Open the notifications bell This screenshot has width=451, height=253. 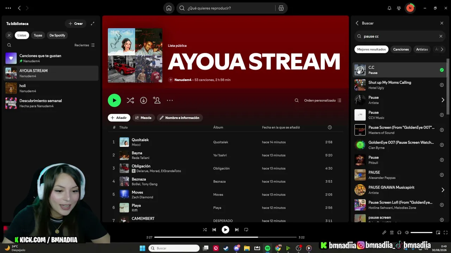[389, 8]
